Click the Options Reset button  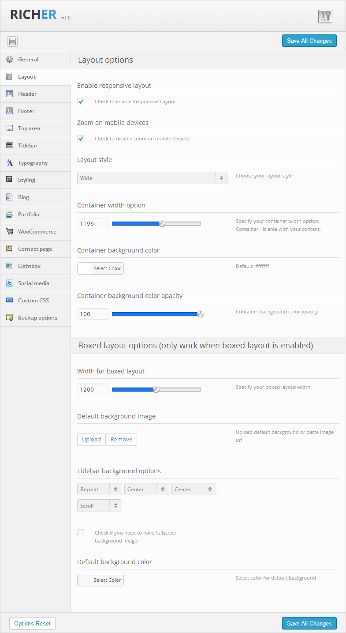click(32, 623)
